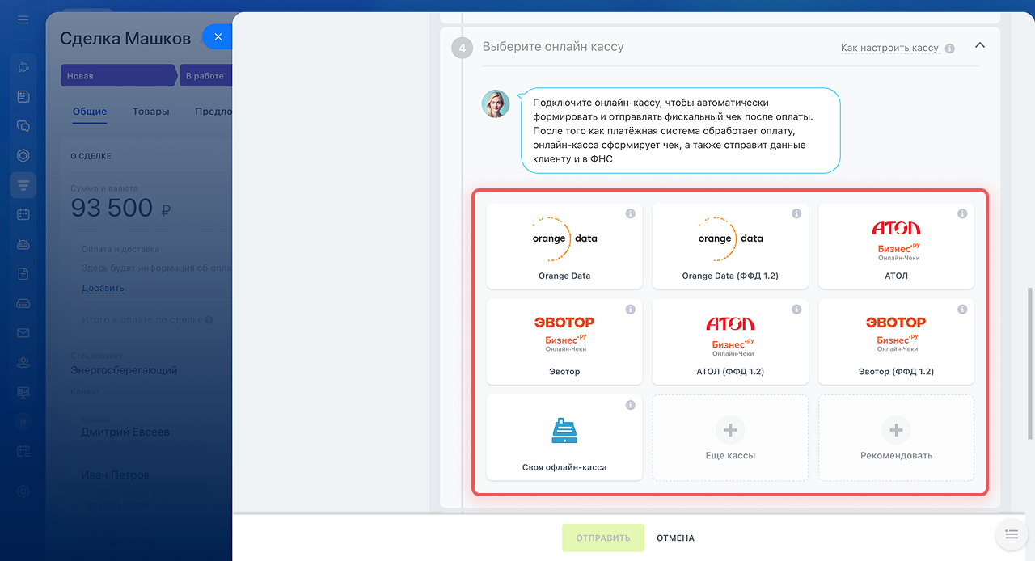Open the calendar icon in the left sidebar
Image resolution: width=1035 pixels, height=561 pixels.
[x=23, y=214]
